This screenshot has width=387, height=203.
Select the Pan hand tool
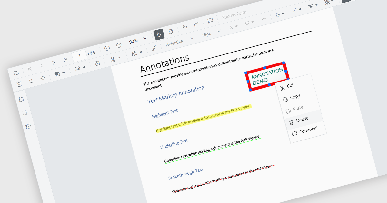(171, 31)
